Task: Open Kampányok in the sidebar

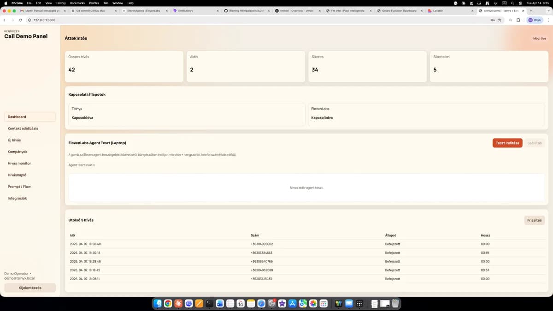Action: click(x=30, y=152)
